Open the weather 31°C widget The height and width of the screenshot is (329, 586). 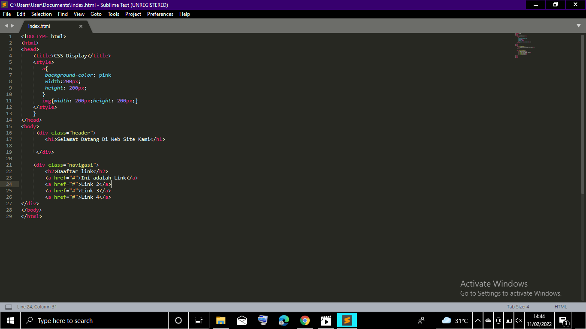[x=455, y=320]
